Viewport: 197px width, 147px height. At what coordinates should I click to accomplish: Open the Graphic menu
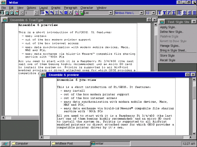pyautogui.click(x=56, y=8)
